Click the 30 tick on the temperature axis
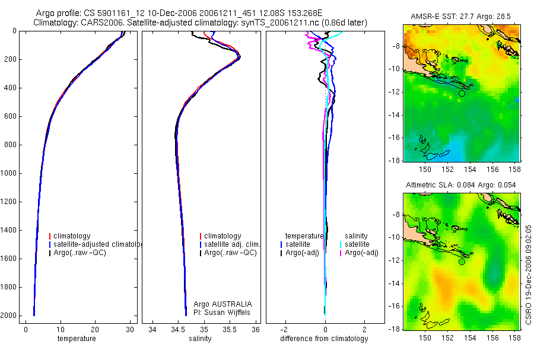Viewport: 534px width, 344px height. [130, 330]
